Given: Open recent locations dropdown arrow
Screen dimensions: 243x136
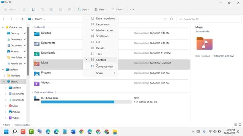Looking at the screenshot, I should 16,19.
